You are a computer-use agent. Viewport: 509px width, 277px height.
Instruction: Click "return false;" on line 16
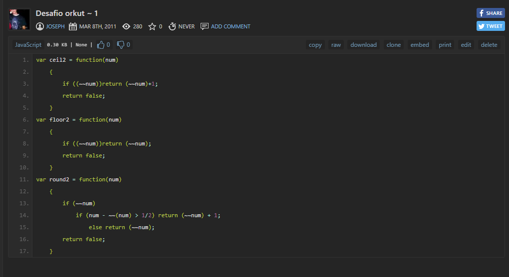point(84,240)
